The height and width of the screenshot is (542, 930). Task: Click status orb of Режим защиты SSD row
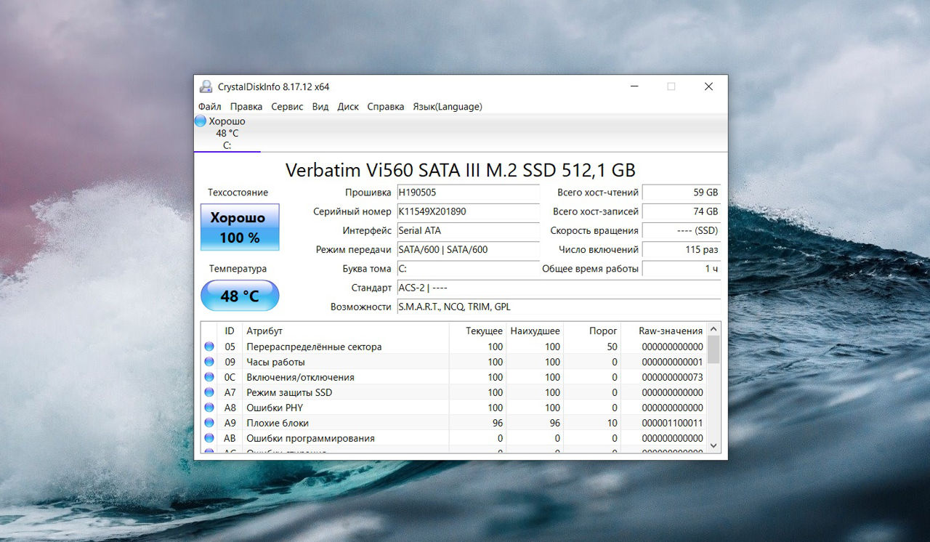pyautogui.click(x=209, y=392)
